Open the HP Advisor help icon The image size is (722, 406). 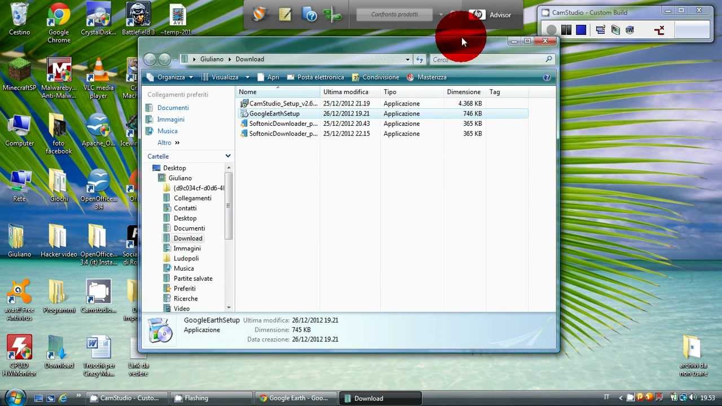pyautogui.click(x=310, y=15)
